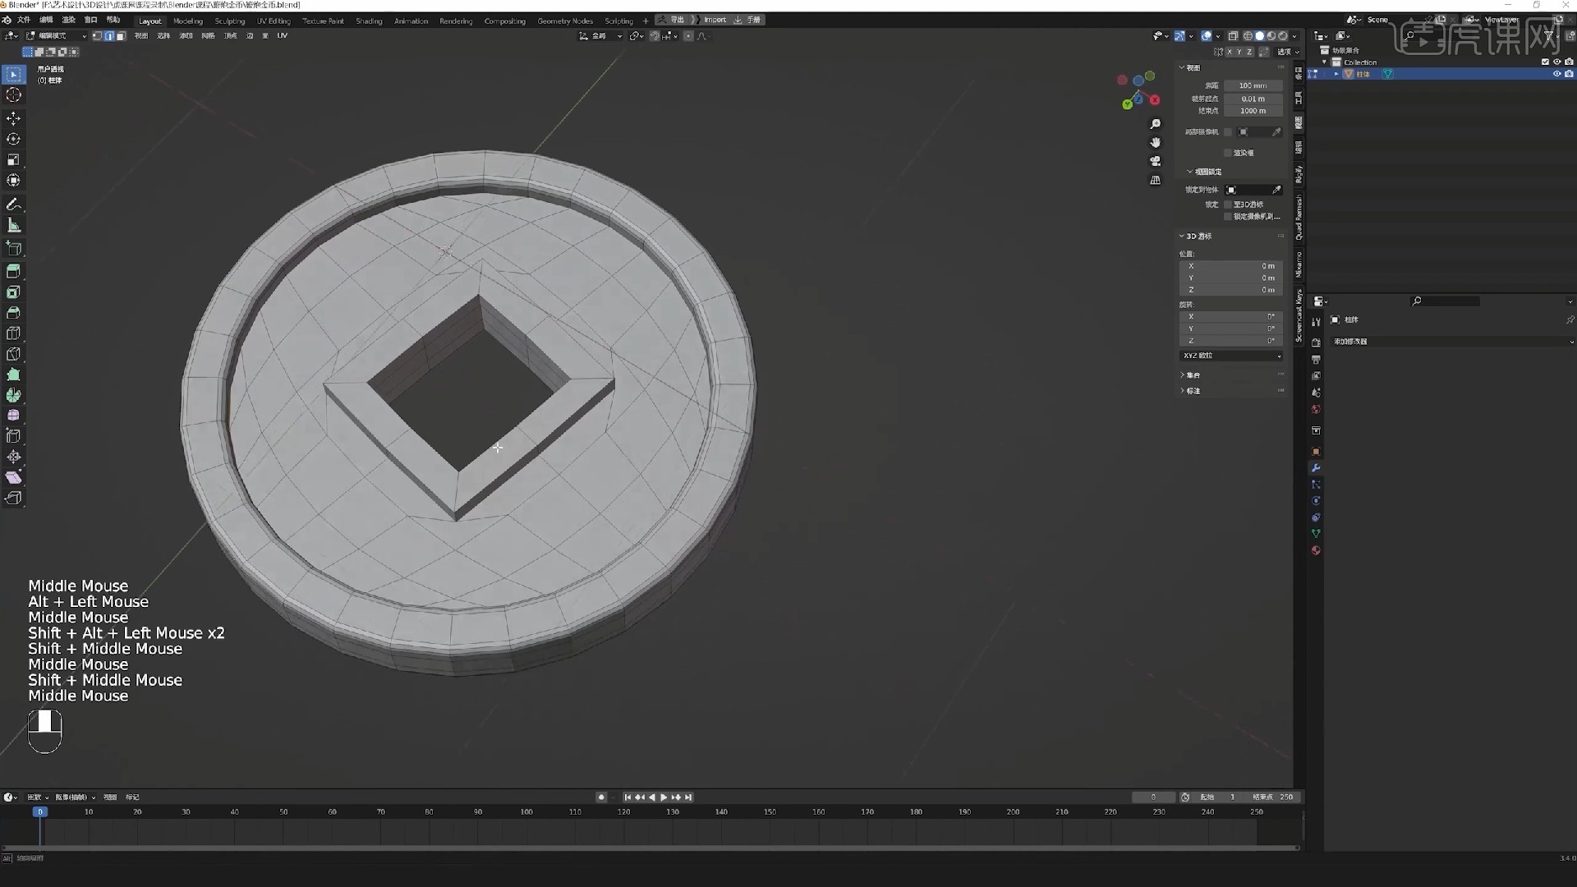1577x887 pixels.
Task: Toggle the 渲染框 render region checkbox
Action: click(x=1228, y=153)
